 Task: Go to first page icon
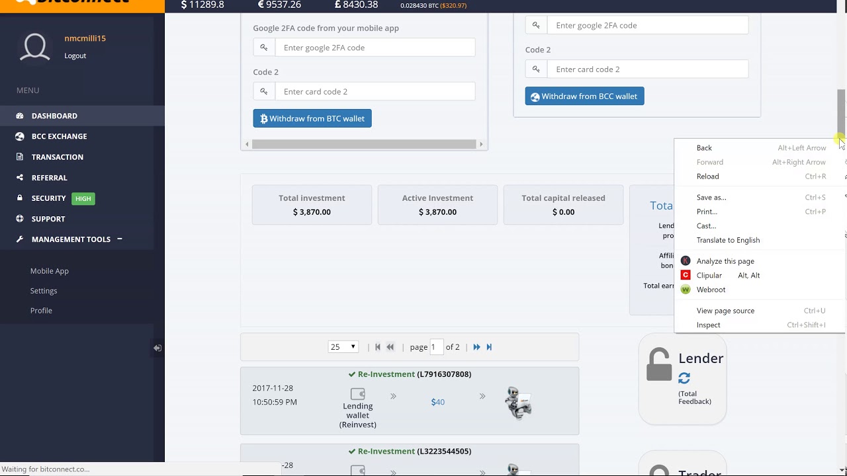378,347
